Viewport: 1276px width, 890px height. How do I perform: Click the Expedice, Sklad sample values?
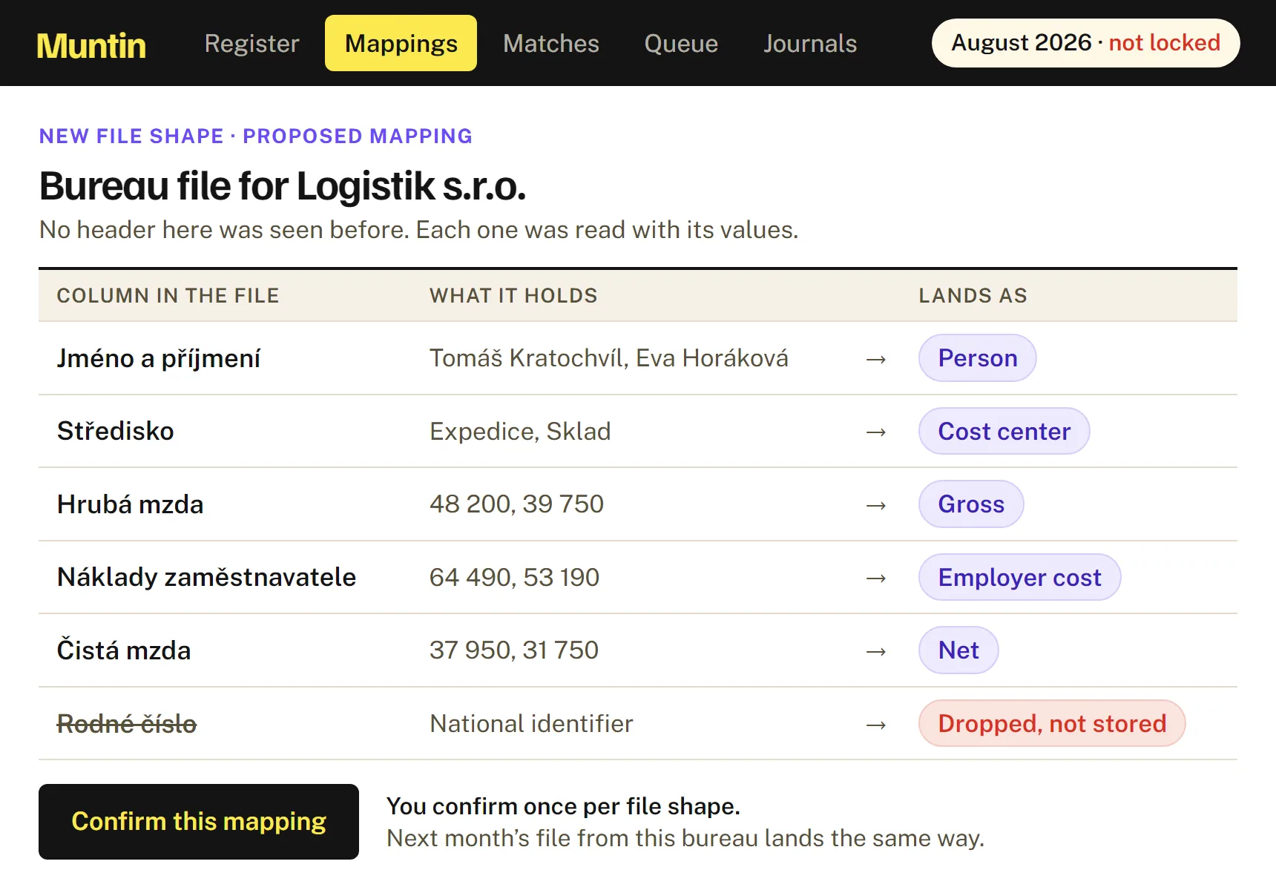click(x=520, y=431)
